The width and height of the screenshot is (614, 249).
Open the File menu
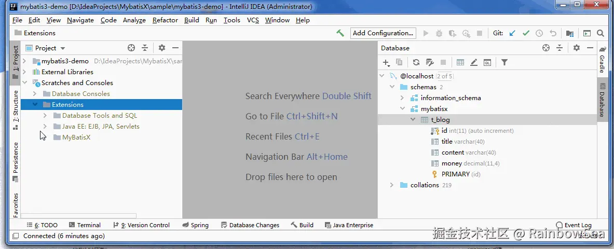click(17, 20)
